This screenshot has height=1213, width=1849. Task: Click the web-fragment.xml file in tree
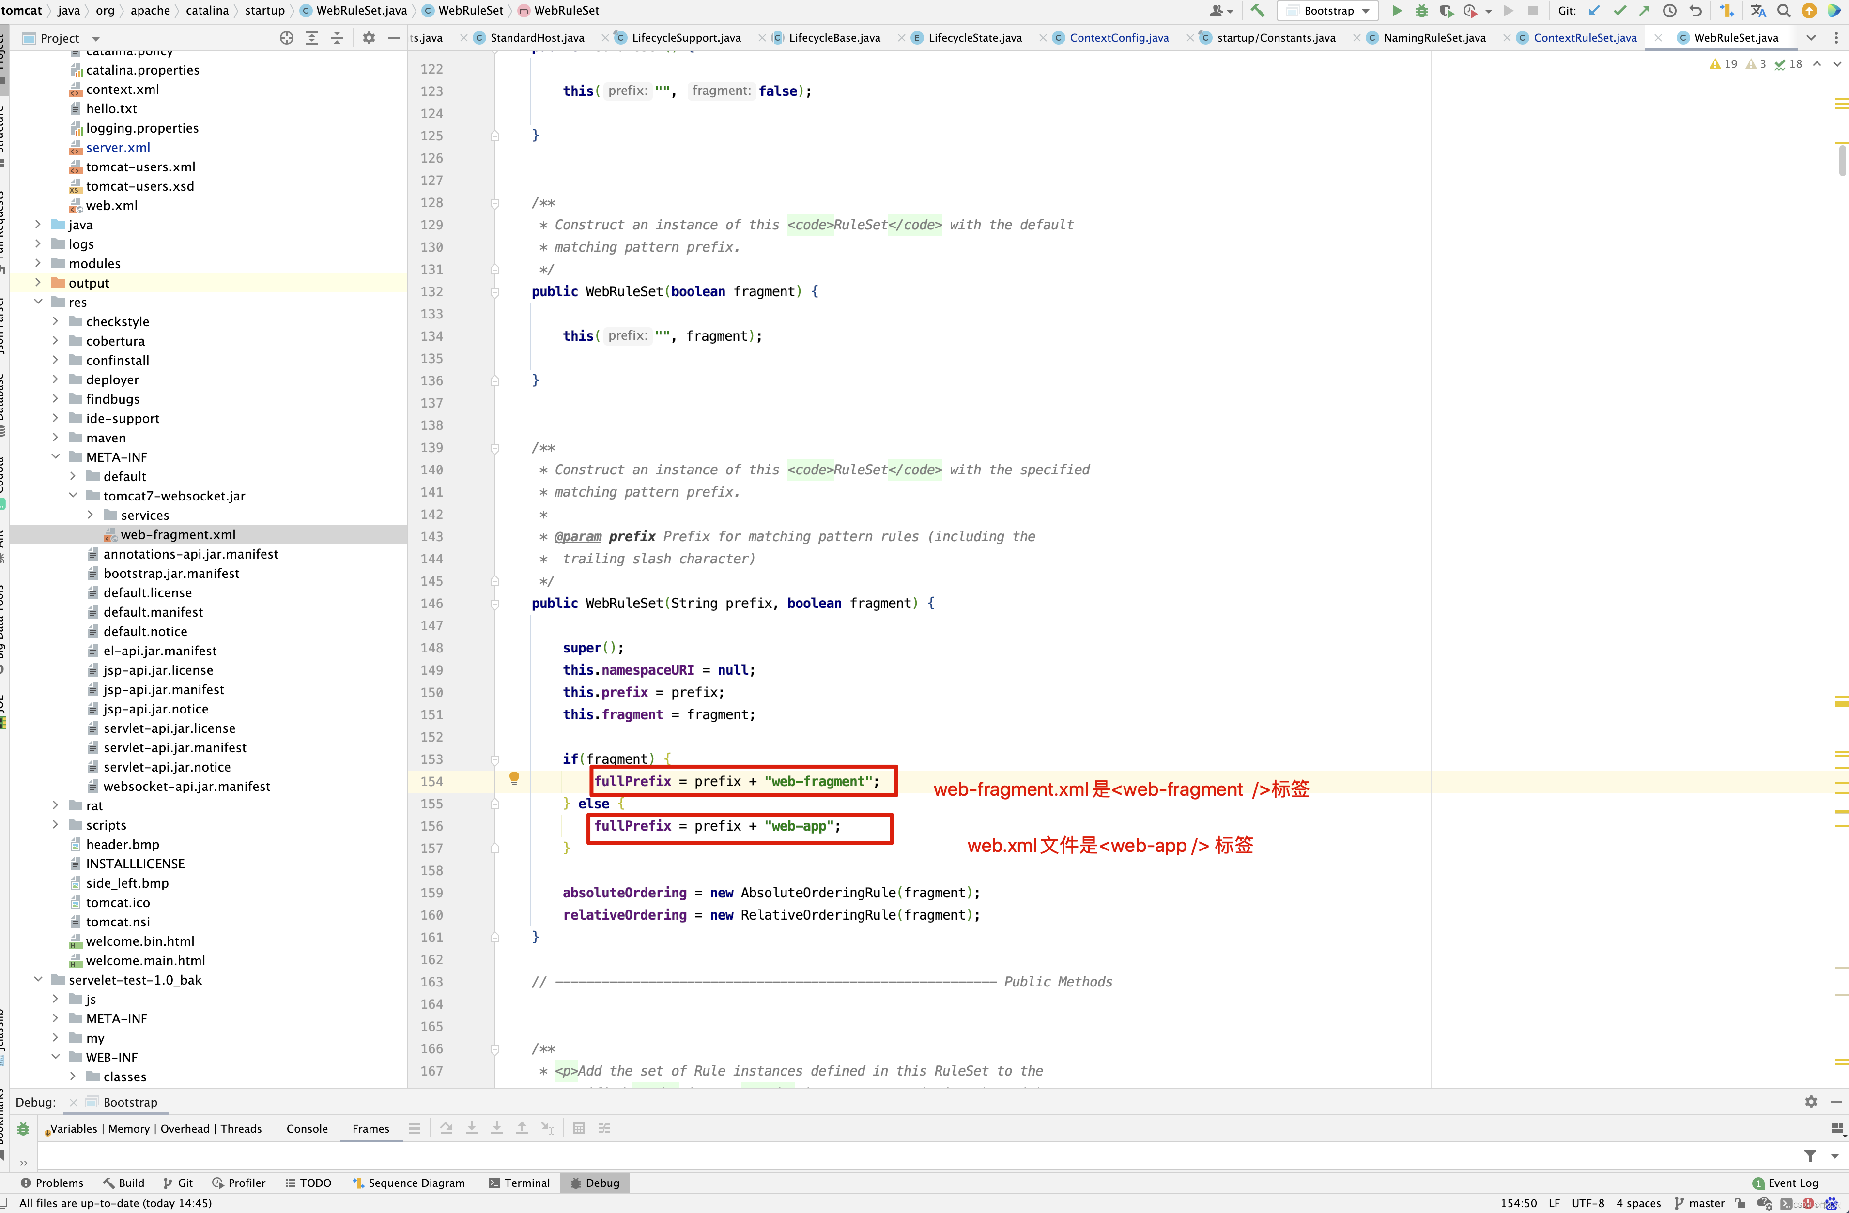pos(177,533)
